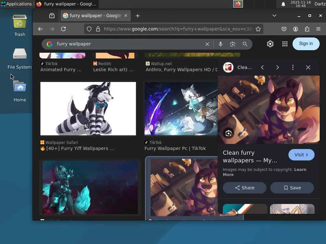This screenshot has height=244, width=326.
Task: Click in the Google search input field
Action: click(x=129, y=44)
